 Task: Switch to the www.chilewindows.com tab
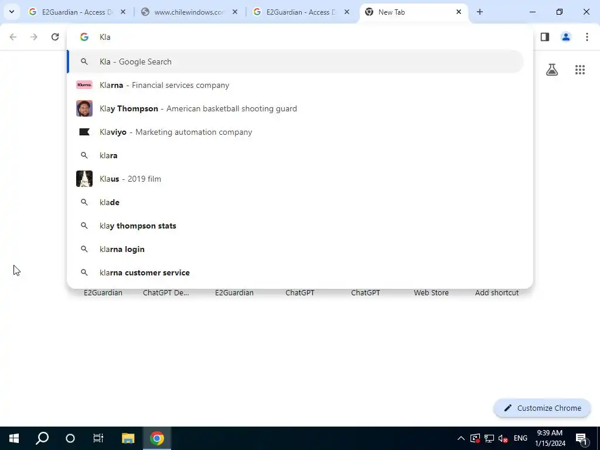[189, 12]
